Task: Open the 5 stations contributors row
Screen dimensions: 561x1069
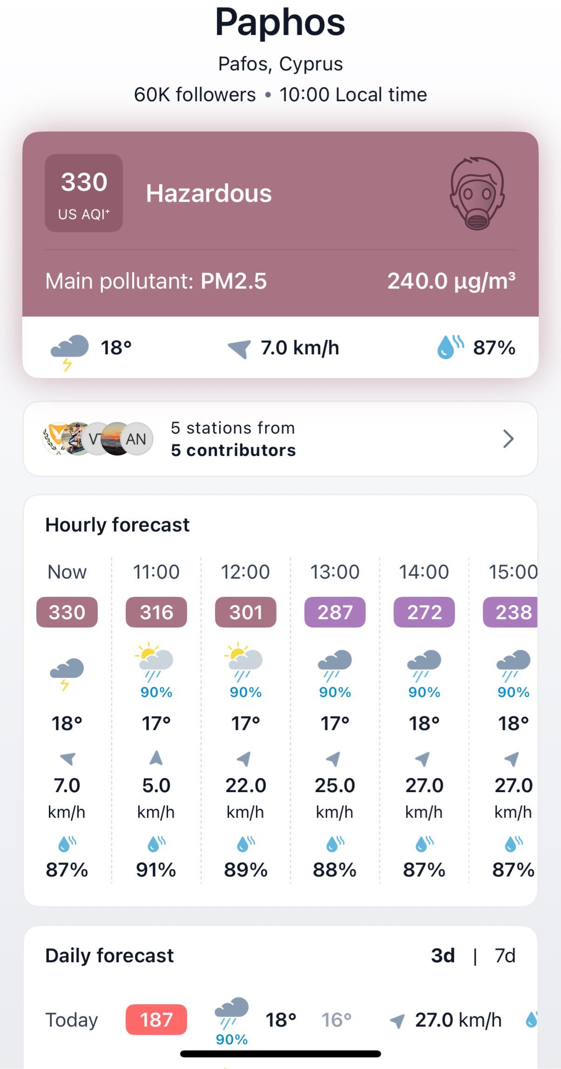Action: coord(280,439)
